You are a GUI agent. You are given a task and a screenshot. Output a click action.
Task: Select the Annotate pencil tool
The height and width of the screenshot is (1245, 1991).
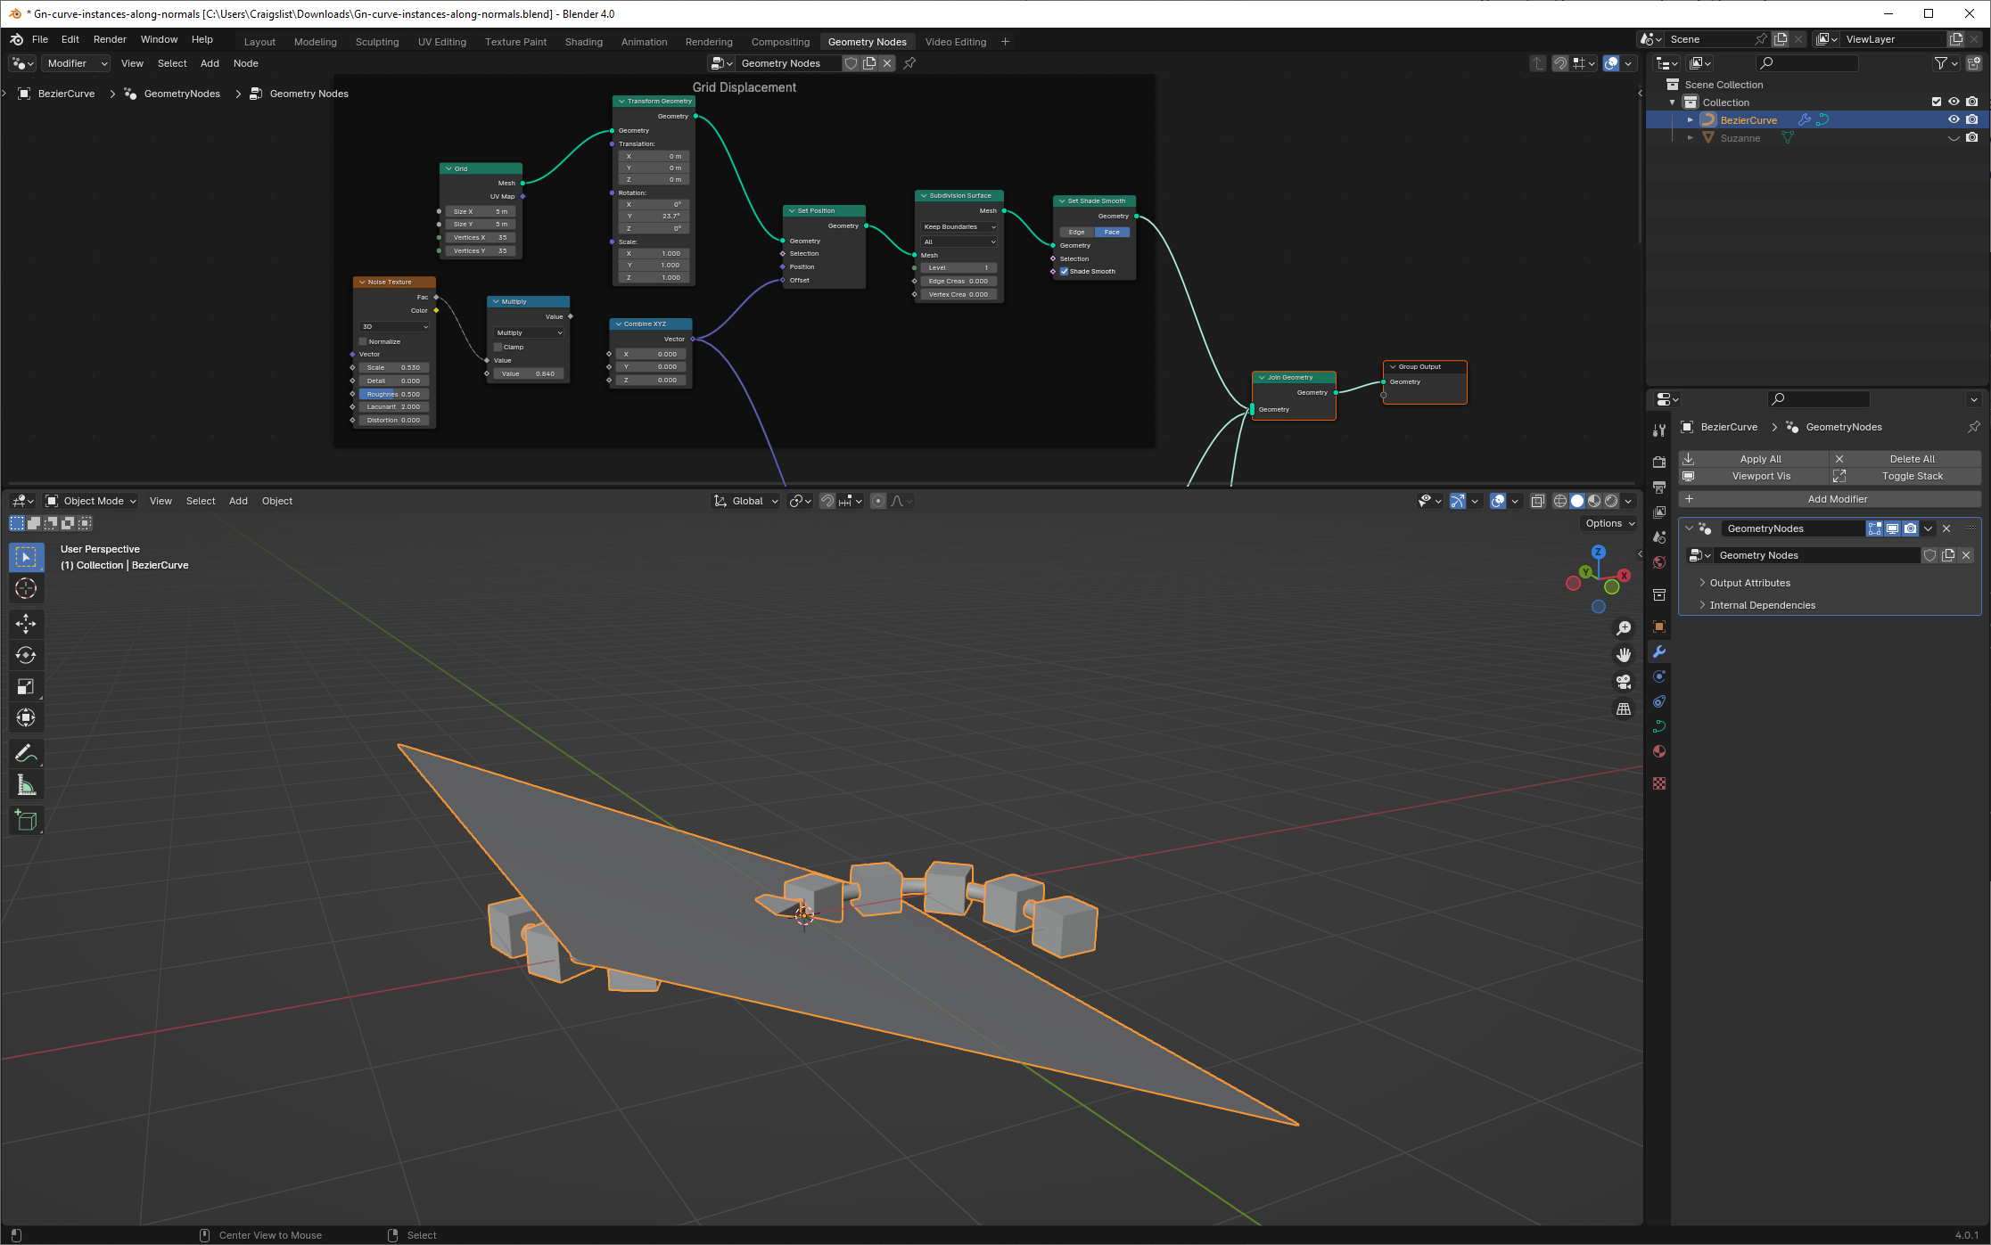point(26,753)
